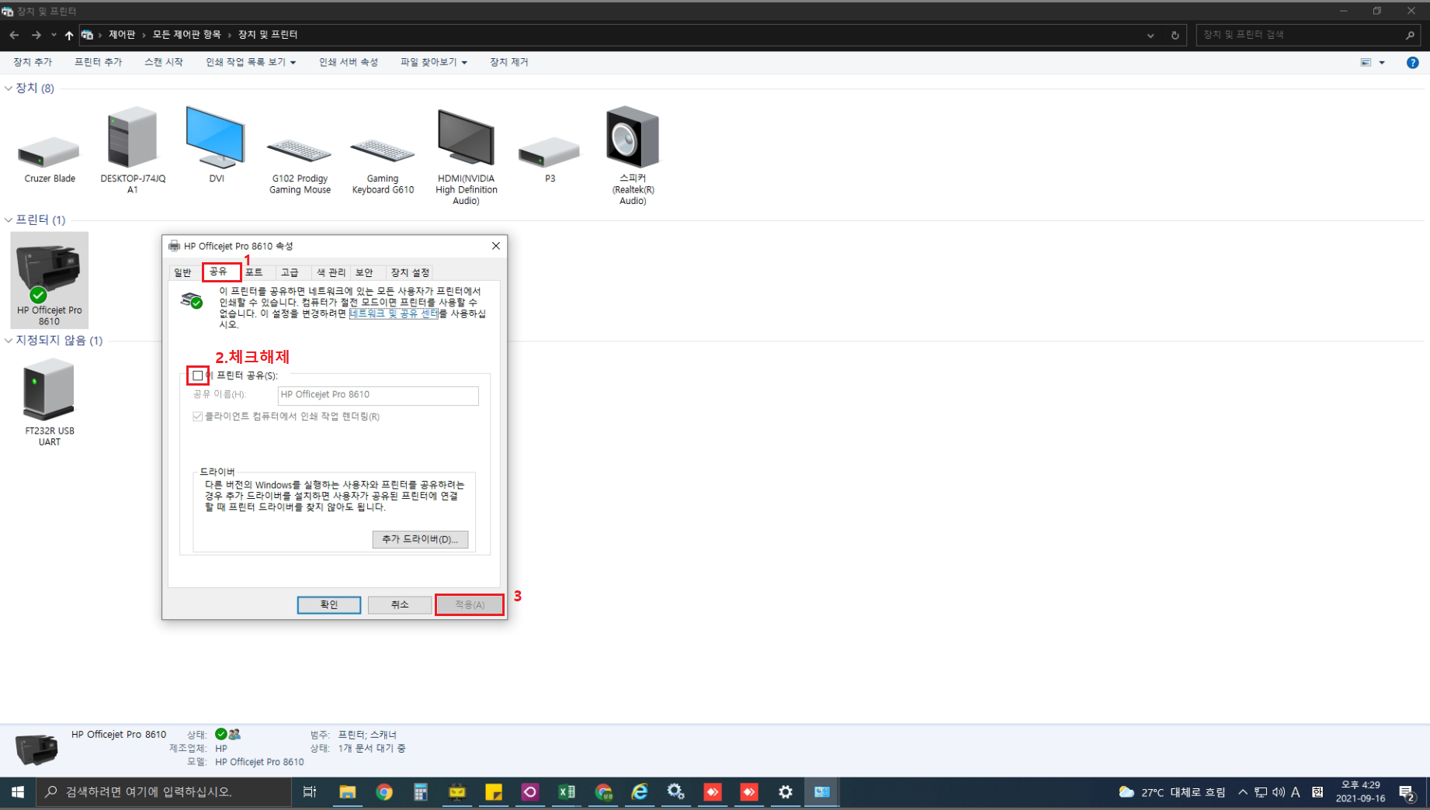Collapse the 장치 (8) group
1430x810 pixels.
pyautogui.click(x=9, y=88)
